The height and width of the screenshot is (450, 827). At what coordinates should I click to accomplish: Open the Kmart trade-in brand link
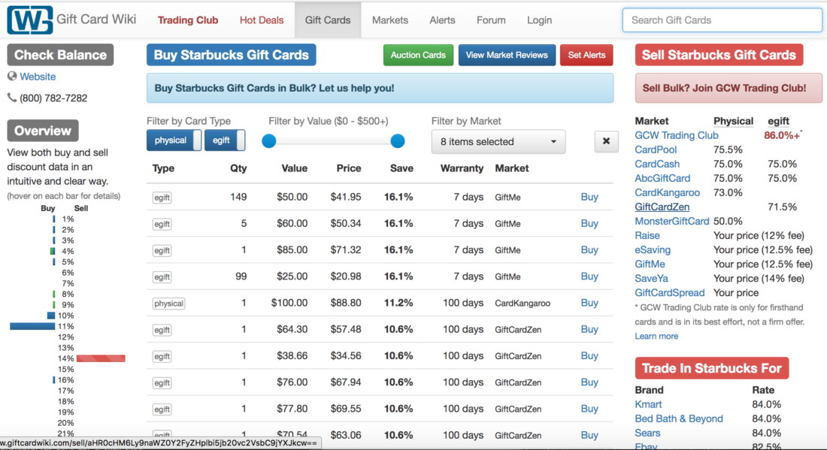(648, 404)
